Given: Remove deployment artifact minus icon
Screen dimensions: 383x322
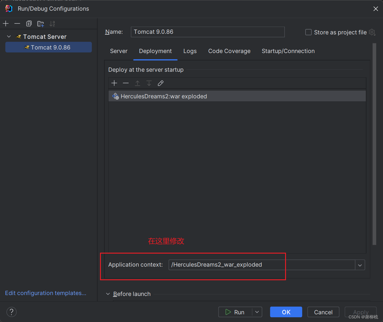Looking at the screenshot, I should [x=126, y=83].
